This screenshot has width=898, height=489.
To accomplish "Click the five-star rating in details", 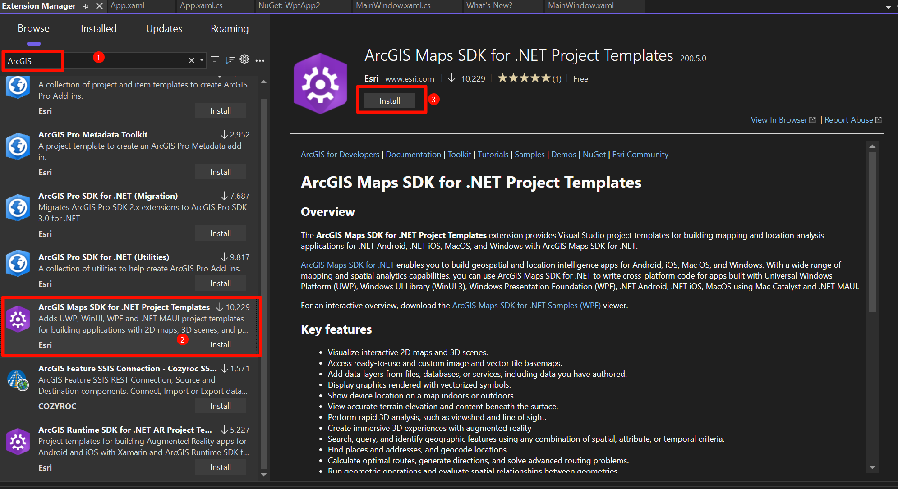I will (x=524, y=78).
